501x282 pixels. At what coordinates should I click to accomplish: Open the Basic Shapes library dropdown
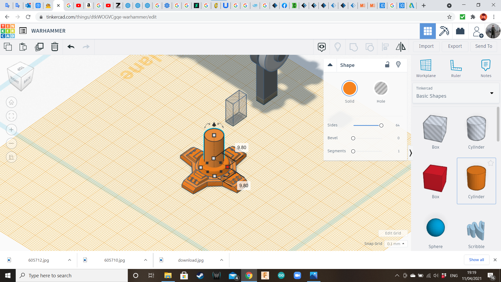492,93
